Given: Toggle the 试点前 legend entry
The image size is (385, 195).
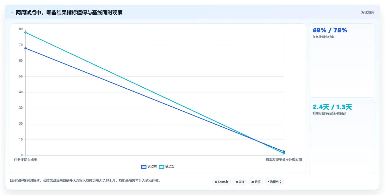Looking at the screenshot, I should [149, 167].
